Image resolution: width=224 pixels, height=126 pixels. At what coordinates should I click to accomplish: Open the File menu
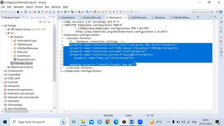click(x=3, y=7)
